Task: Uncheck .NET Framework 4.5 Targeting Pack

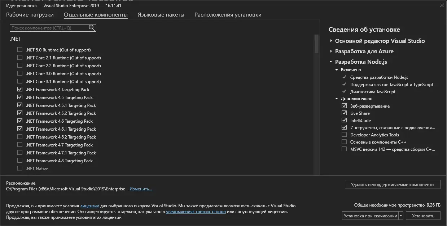Action: pyautogui.click(x=20, y=97)
